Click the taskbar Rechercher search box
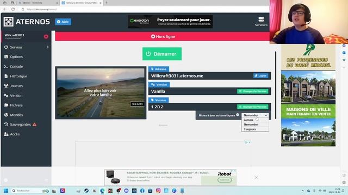 click(x=30, y=191)
